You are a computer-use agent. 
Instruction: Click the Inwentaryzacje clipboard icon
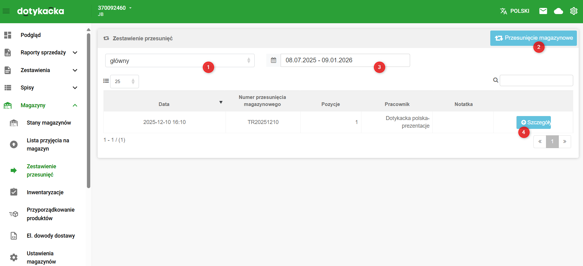[14, 192]
